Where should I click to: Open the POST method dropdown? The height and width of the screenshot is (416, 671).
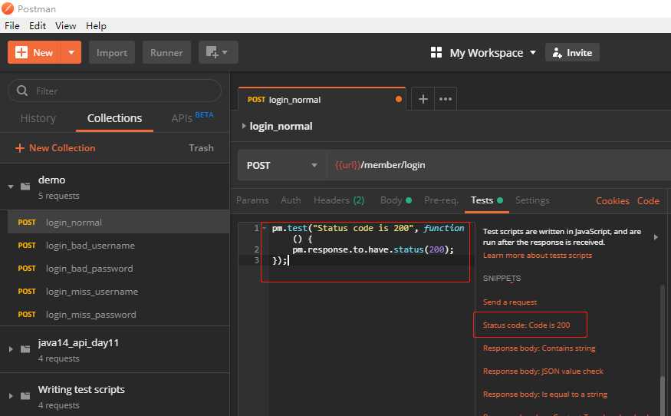pos(282,165)
